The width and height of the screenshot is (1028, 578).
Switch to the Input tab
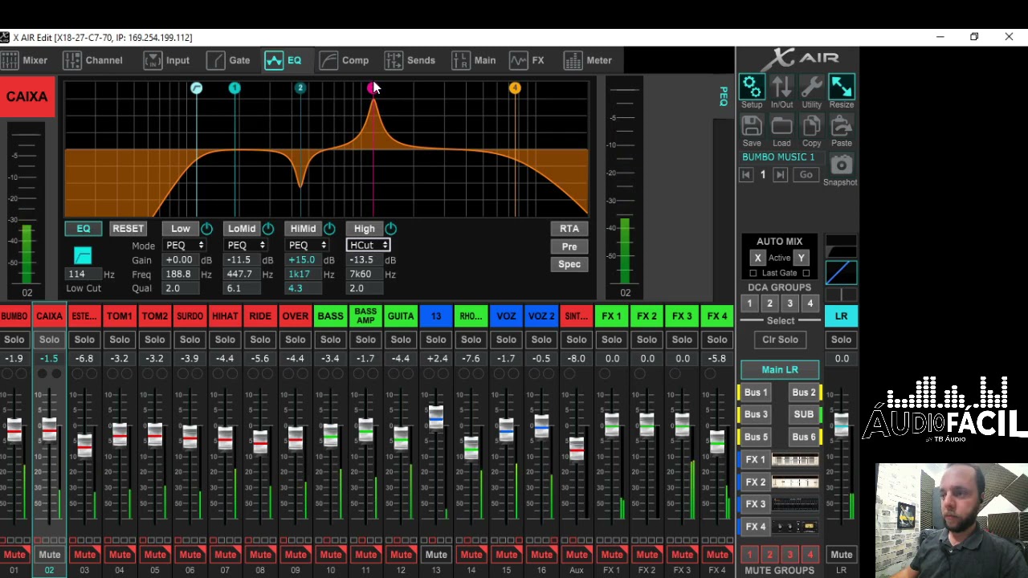click(167, 60)
